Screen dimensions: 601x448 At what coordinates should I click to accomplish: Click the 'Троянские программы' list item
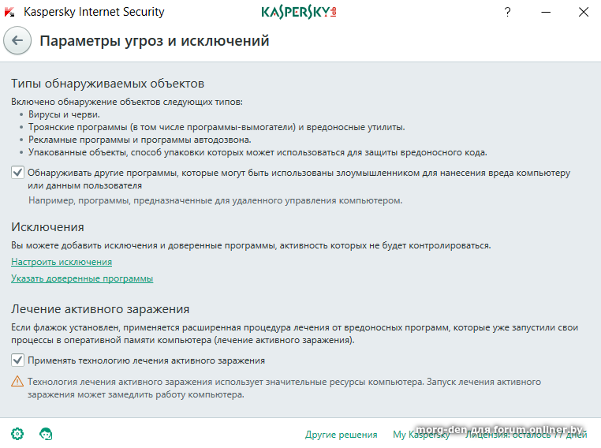(217, 127)
